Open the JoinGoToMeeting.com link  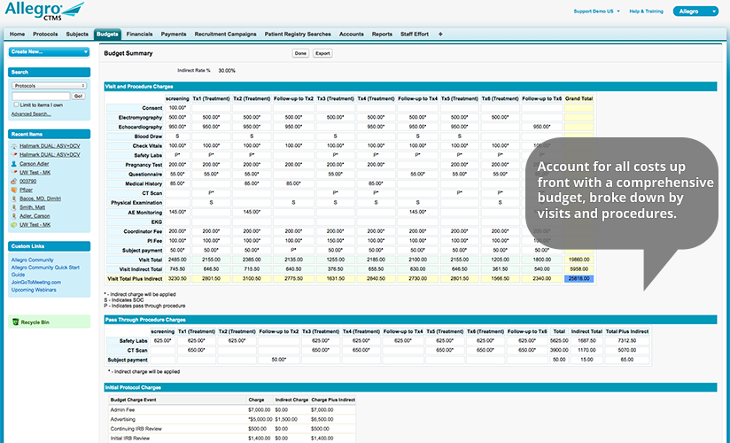tap(35, 283)
